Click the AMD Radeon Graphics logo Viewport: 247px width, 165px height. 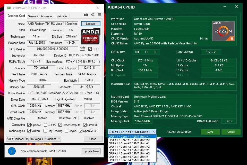[91, 36]
